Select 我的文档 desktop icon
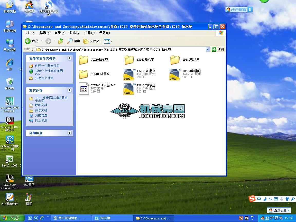This screenshot has height=222, width=296. point(10,7)
